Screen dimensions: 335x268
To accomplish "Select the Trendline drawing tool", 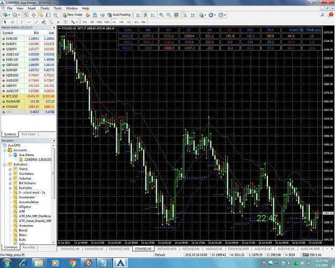I will point(36,22).
